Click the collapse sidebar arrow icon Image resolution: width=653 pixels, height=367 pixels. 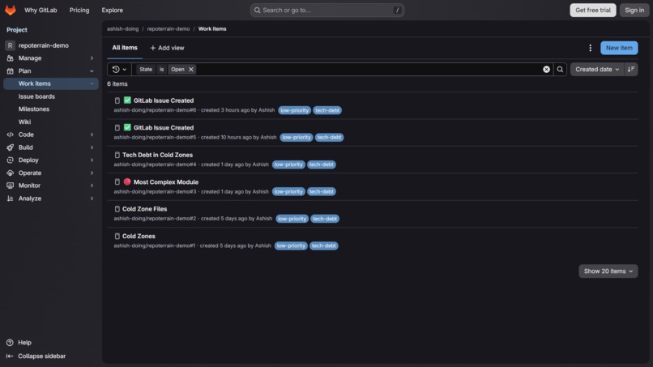[10, 356]
